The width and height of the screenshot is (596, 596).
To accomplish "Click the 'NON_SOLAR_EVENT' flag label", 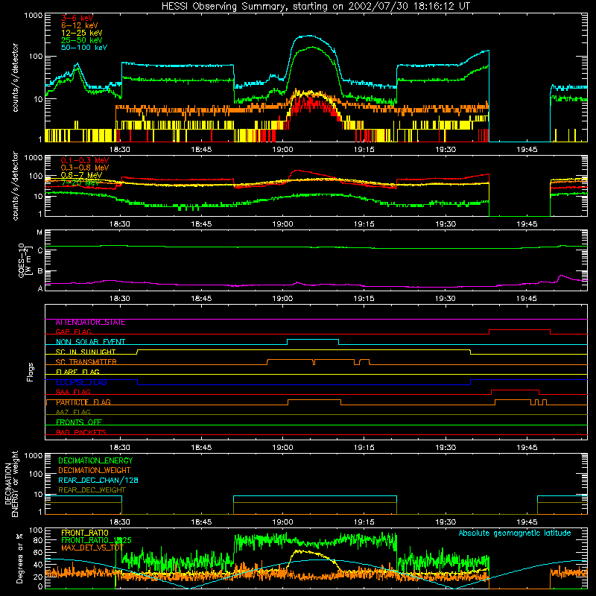I will pyautogui.click(x=90, y=342).
